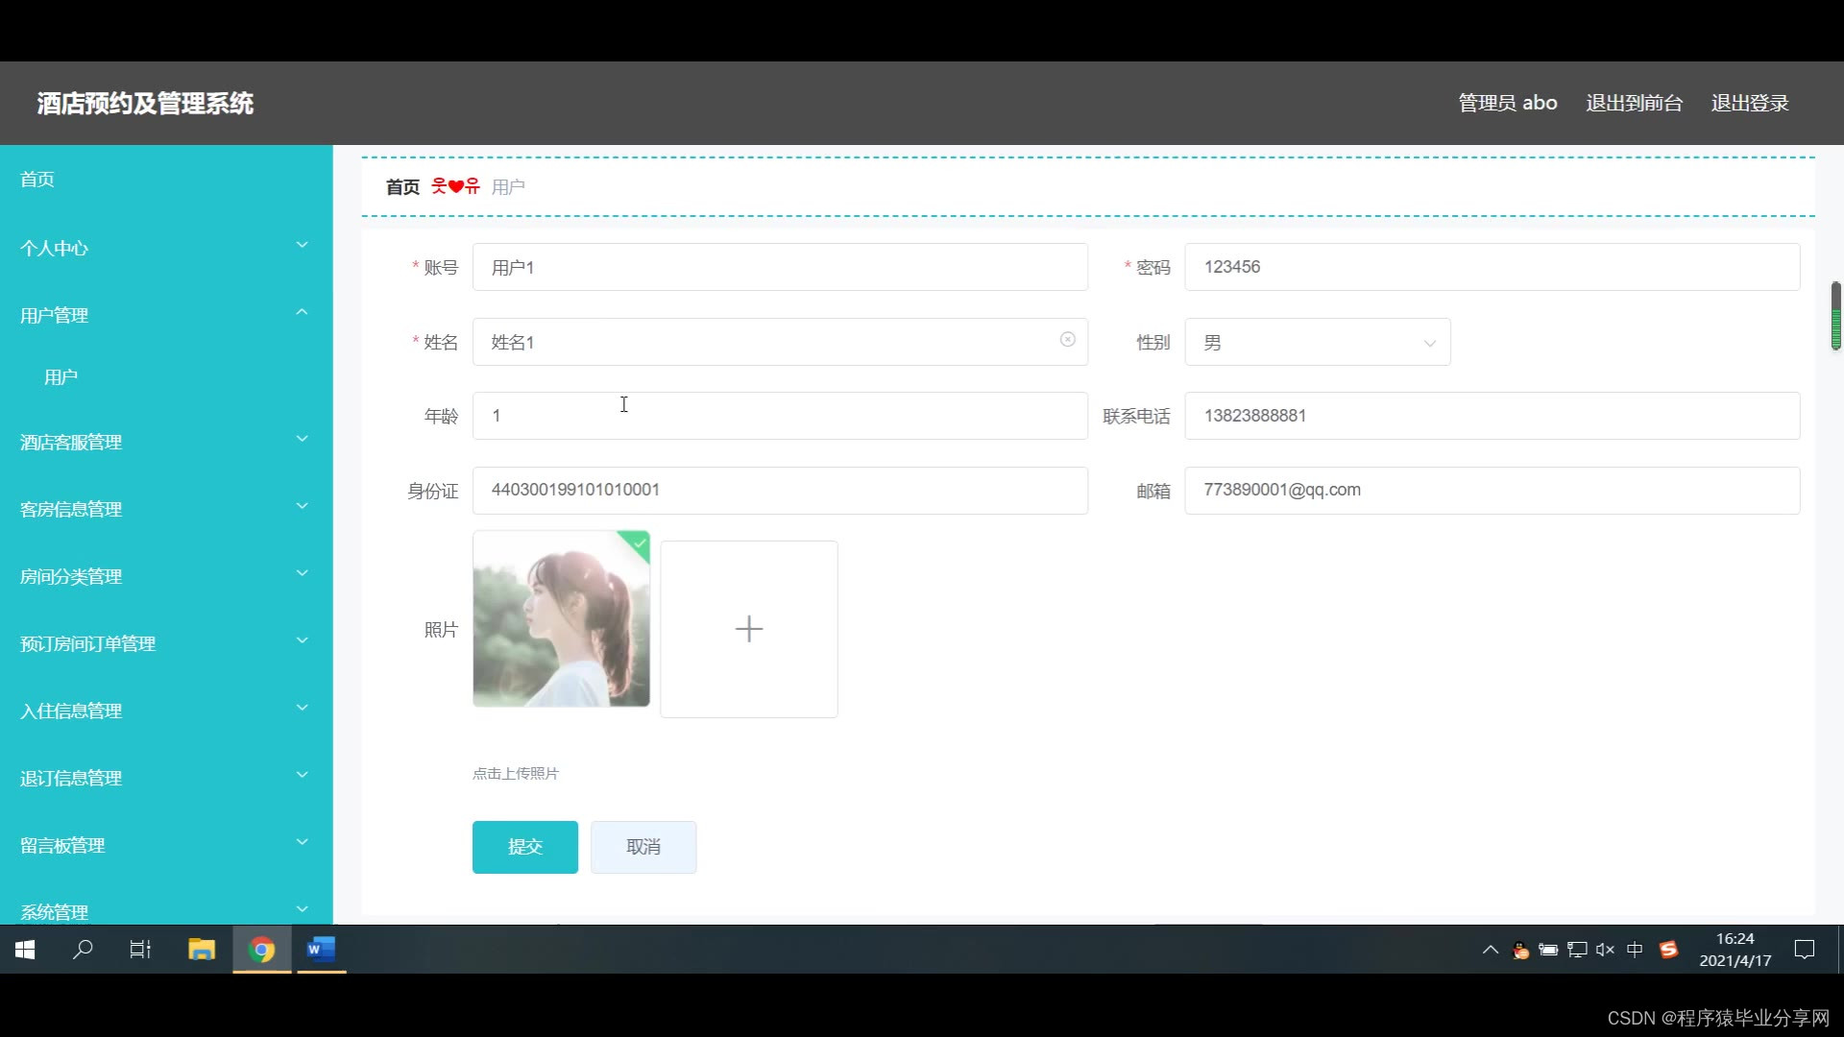Viewport: 1844px width, 1037px height.
Task: Click the 退出登录 logout link
Action: click(x=1749, y=103)
